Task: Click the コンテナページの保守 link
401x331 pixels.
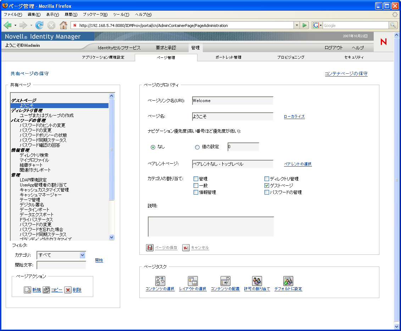Action: pyautogui.click(x=346, y=74)
